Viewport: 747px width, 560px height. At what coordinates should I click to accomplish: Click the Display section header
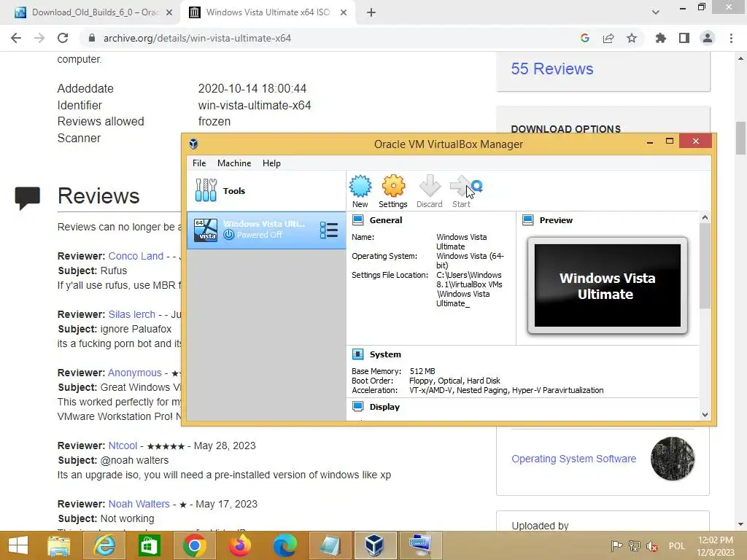pos(384,407)
